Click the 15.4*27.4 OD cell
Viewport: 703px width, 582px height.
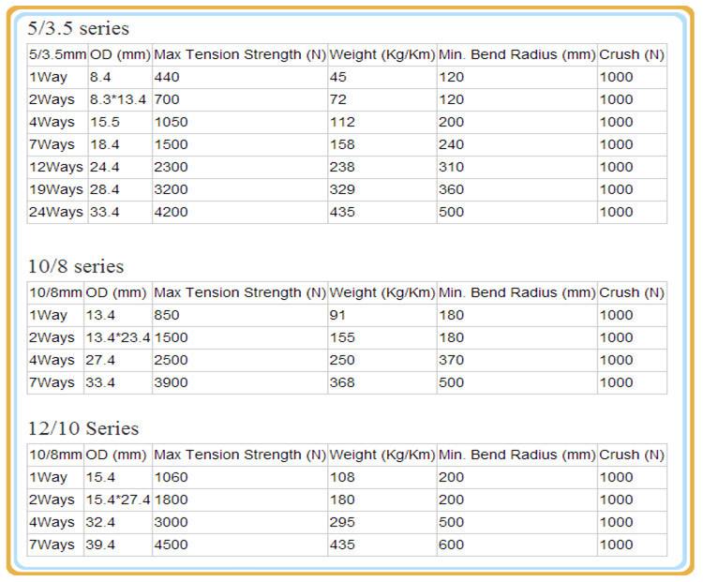118,500
